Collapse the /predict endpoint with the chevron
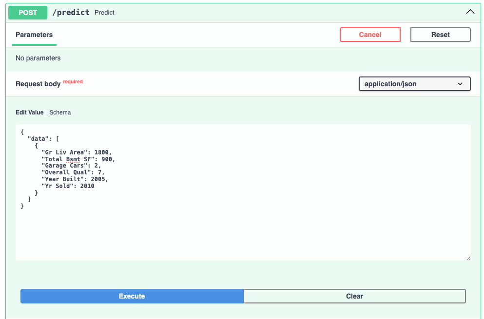The image size is (484, 319). [x=470, y=12]
